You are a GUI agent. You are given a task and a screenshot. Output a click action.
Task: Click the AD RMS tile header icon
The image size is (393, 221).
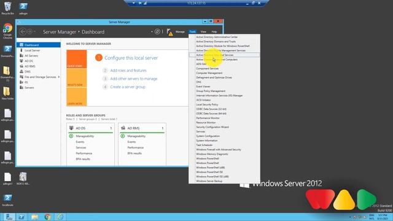click(123, 128)
